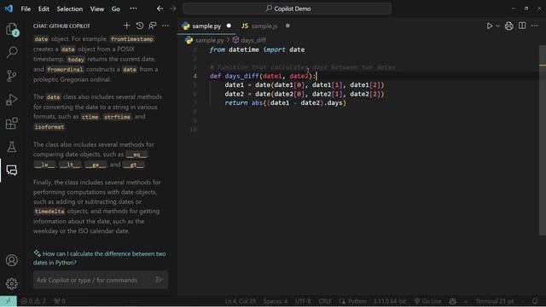Click the unsaved dot on sample.js tab
546x307 pixels.
288,26
